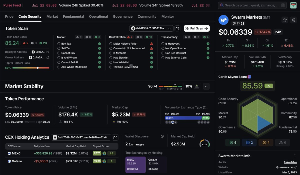Screen dimensions: 300x175
Task: Click the Has External Calls green check status
Action: click(x=208, y=58)
